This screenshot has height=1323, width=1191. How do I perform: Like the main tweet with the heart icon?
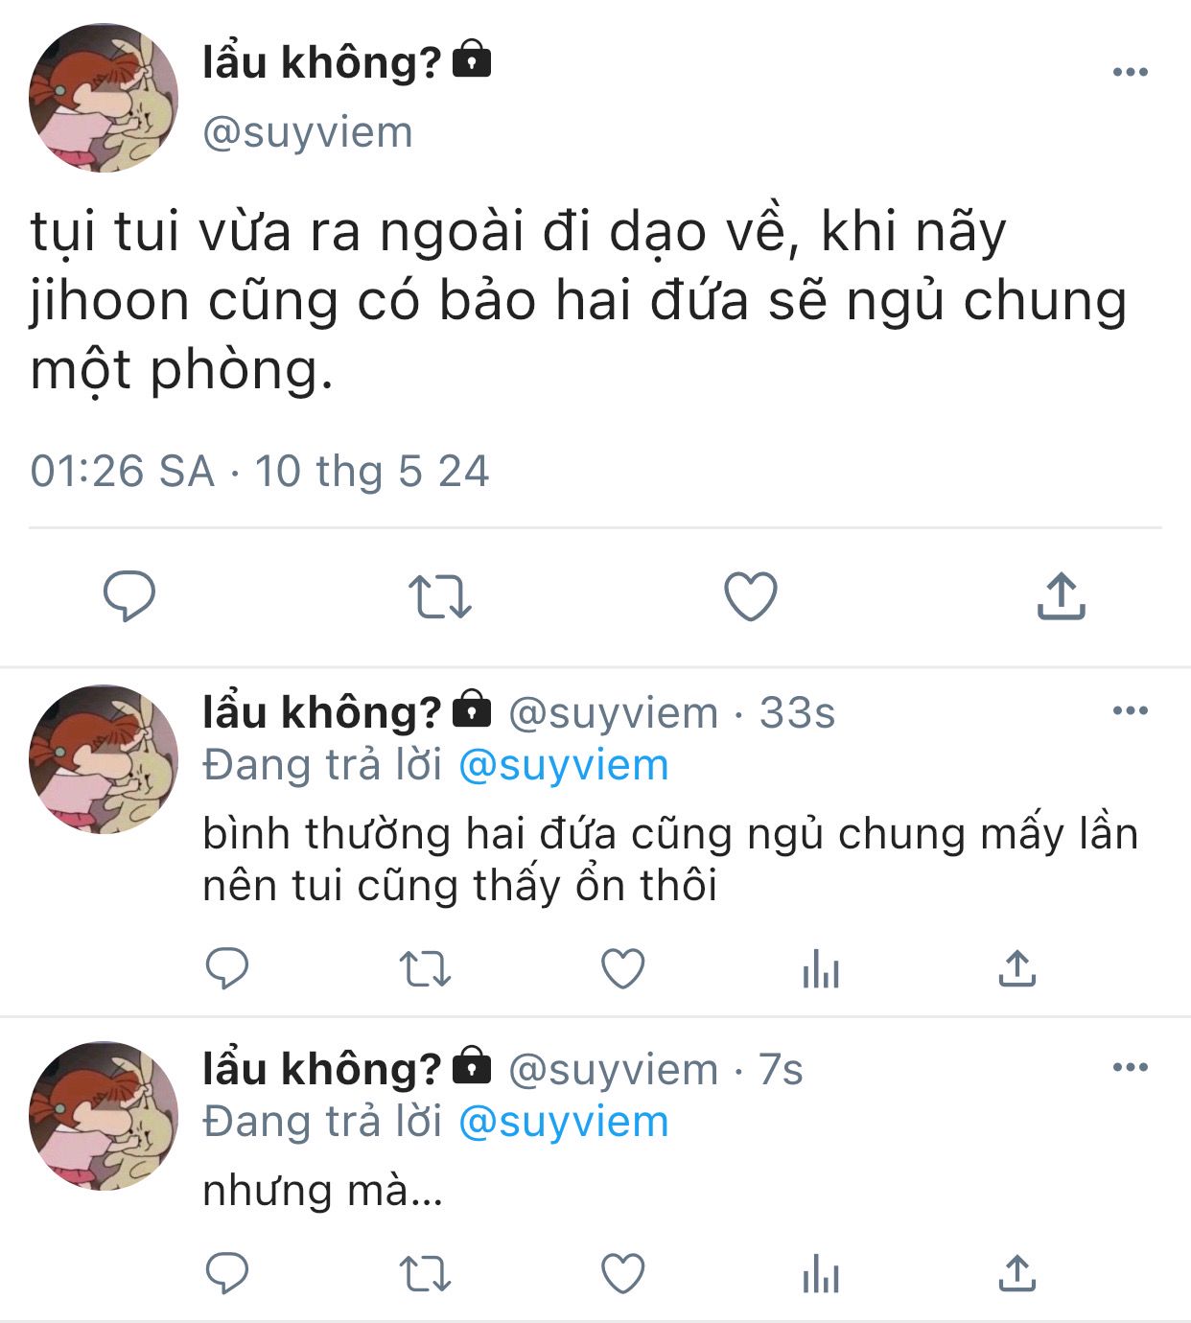(x=750, y=596)
